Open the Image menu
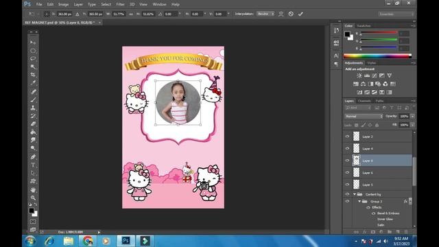 (x=63, y=5)
